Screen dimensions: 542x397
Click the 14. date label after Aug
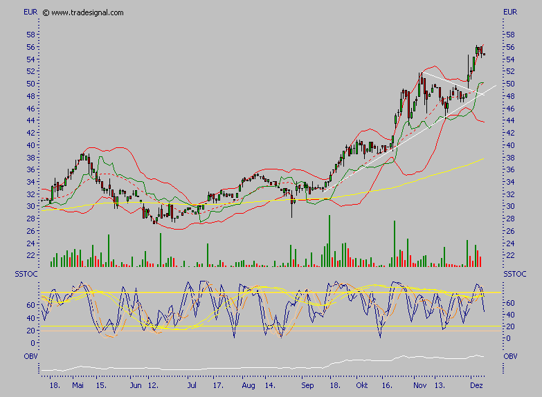(x=270, y=385)
